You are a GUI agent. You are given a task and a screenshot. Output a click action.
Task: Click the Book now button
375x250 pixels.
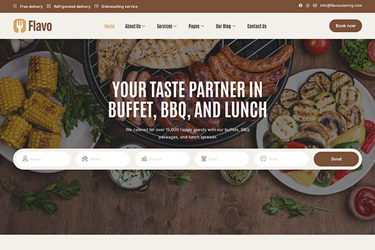(x=346, y=26)
